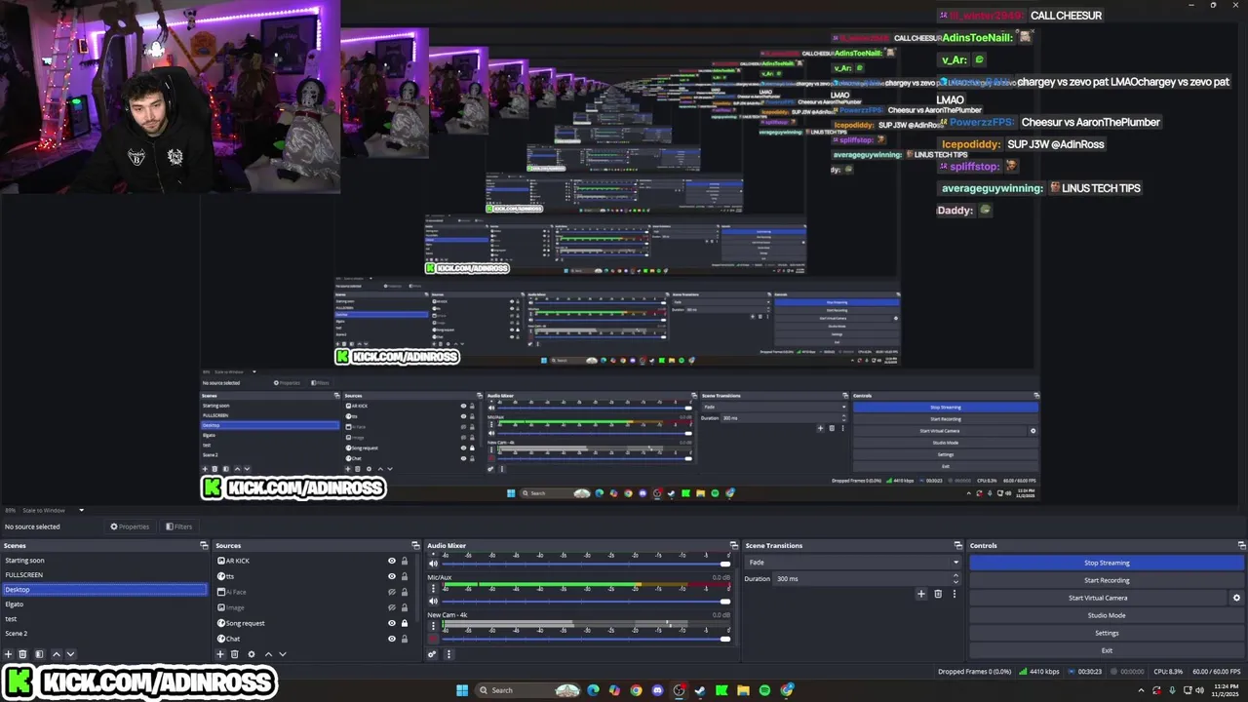The width and height of the screenshot is (1248, 702).
Task: Hide the Chat source
Action: pyautogui.click(x=392, y=639)
